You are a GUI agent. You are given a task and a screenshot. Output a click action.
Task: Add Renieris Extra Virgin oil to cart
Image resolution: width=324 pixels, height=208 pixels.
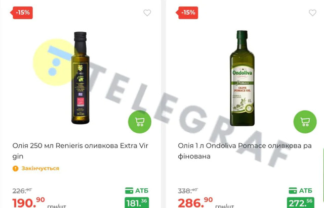click(140, 122)
